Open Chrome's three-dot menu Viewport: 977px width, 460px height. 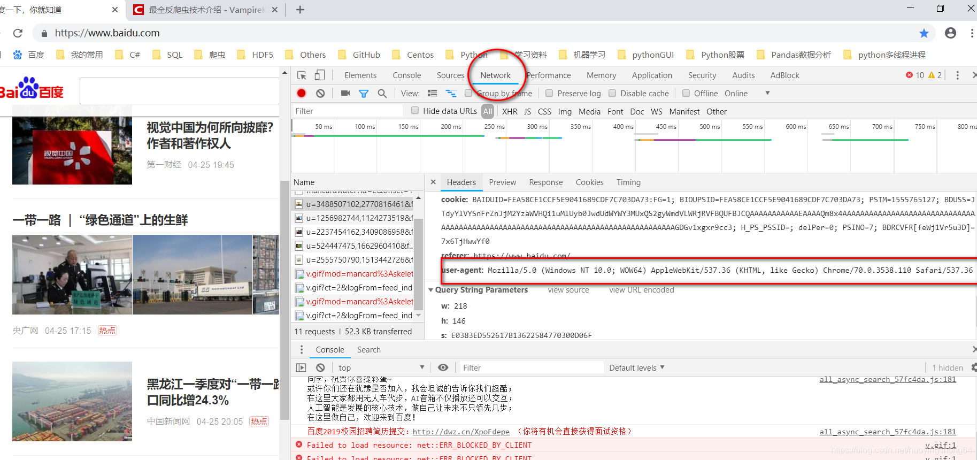(972, 33)
